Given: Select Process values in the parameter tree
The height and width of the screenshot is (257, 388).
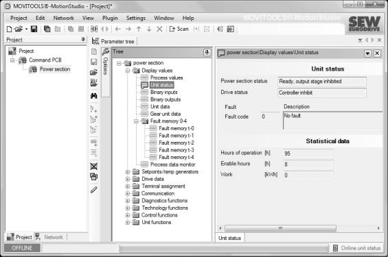Looking at the screenshot, I should click(x=167, y=77).
